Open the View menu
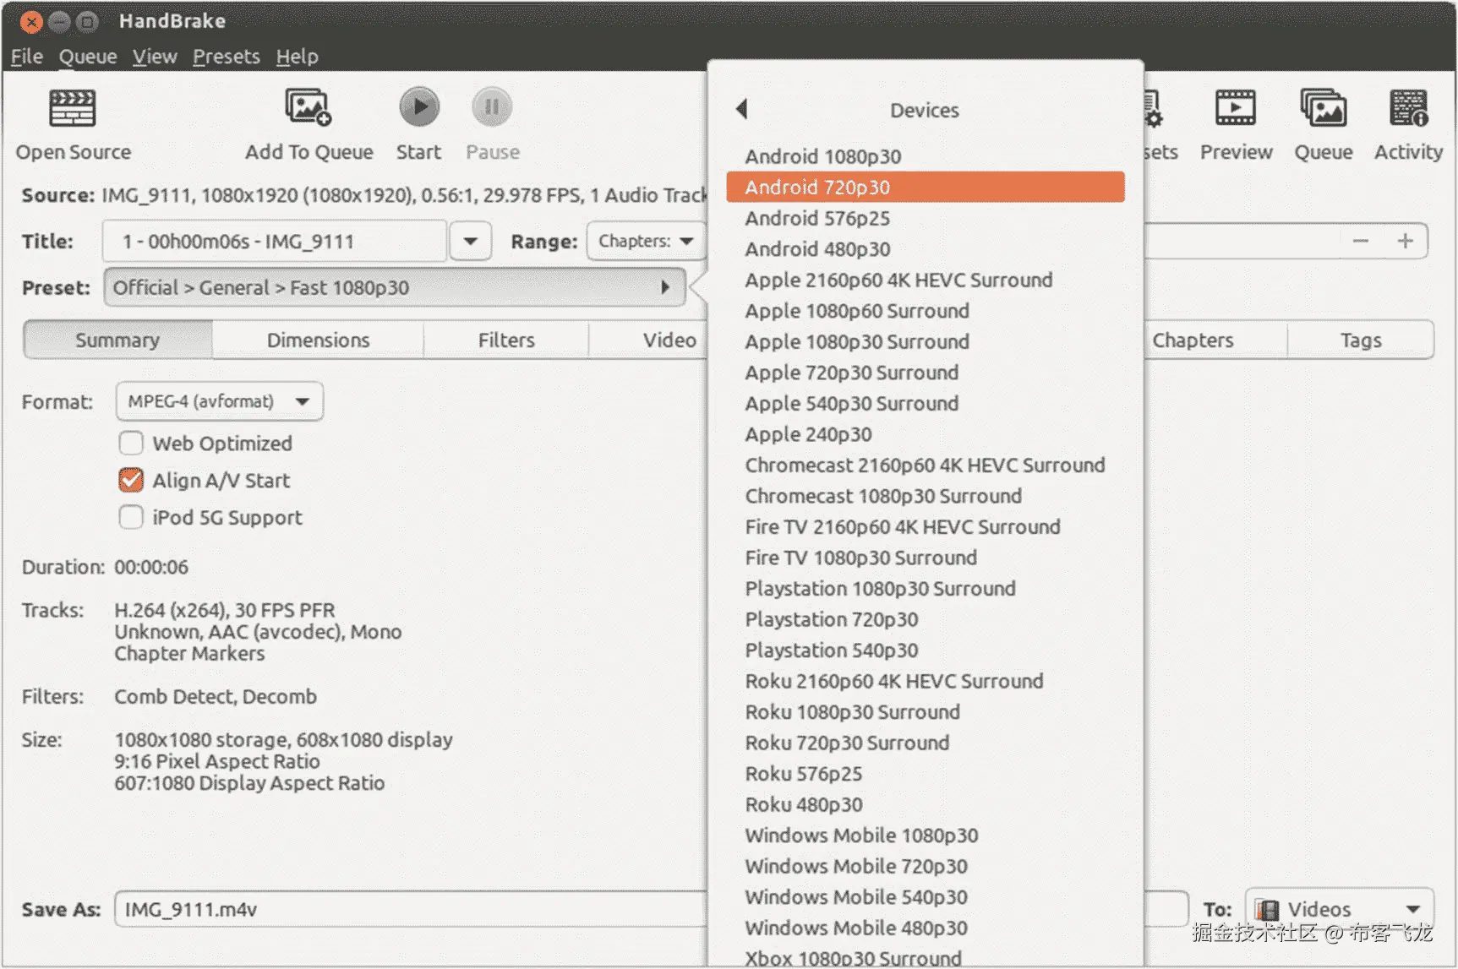The height and width of the screenshot is (969, 1458). [x=155, y=56]
